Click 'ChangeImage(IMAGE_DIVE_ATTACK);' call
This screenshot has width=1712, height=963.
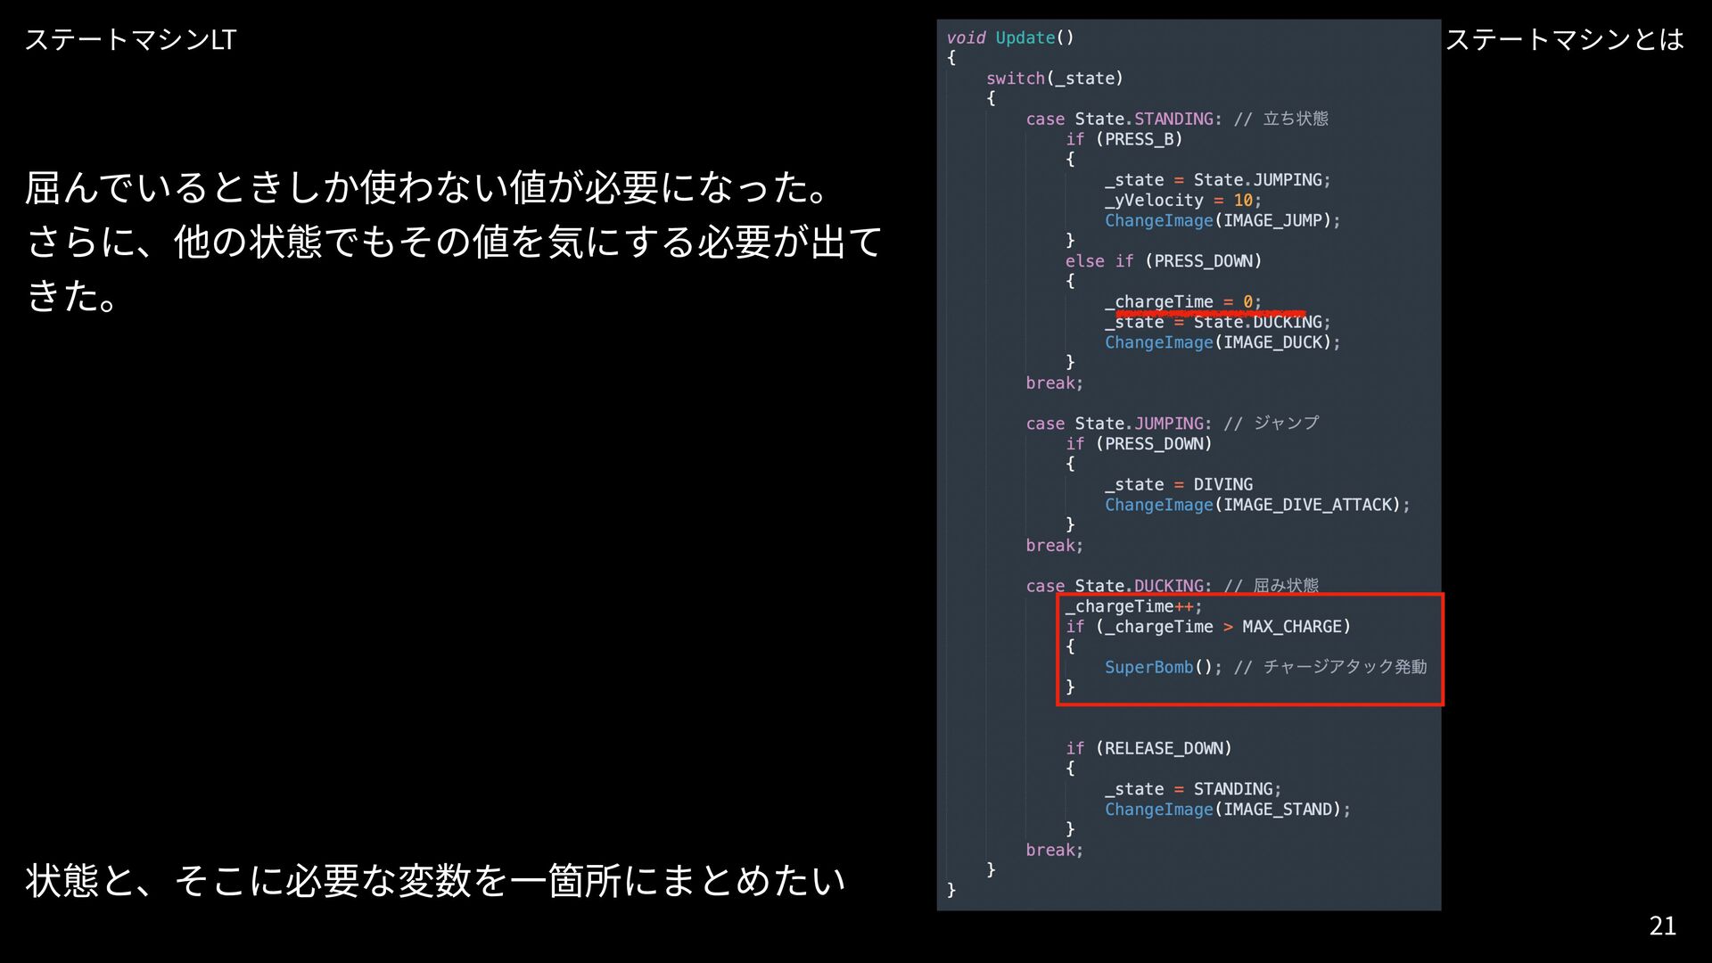[1256, 505]
